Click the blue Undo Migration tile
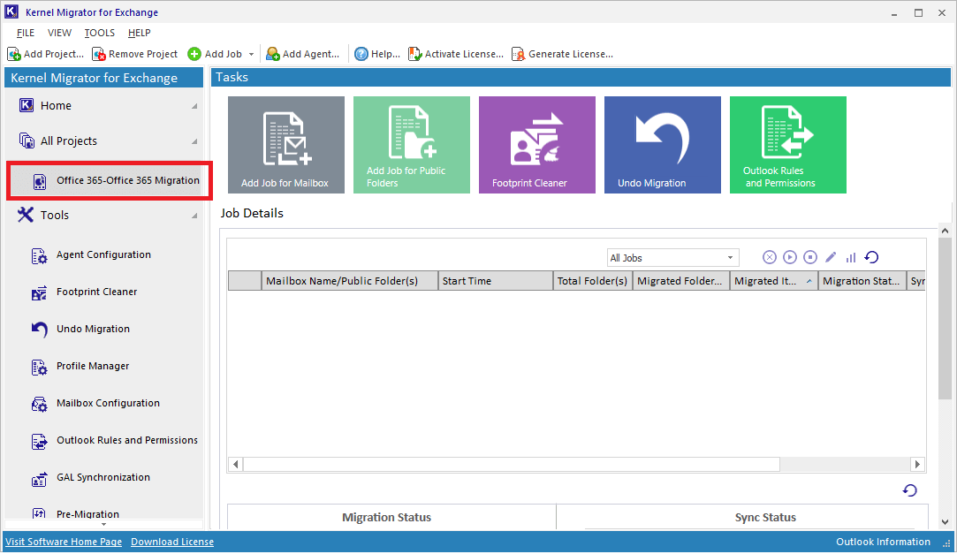This screenshot has width=957, height=554. (x=663, y=145)
